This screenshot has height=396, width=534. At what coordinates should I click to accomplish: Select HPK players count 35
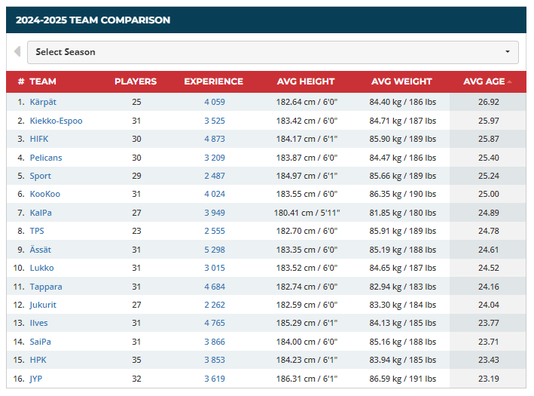(136, 360)
